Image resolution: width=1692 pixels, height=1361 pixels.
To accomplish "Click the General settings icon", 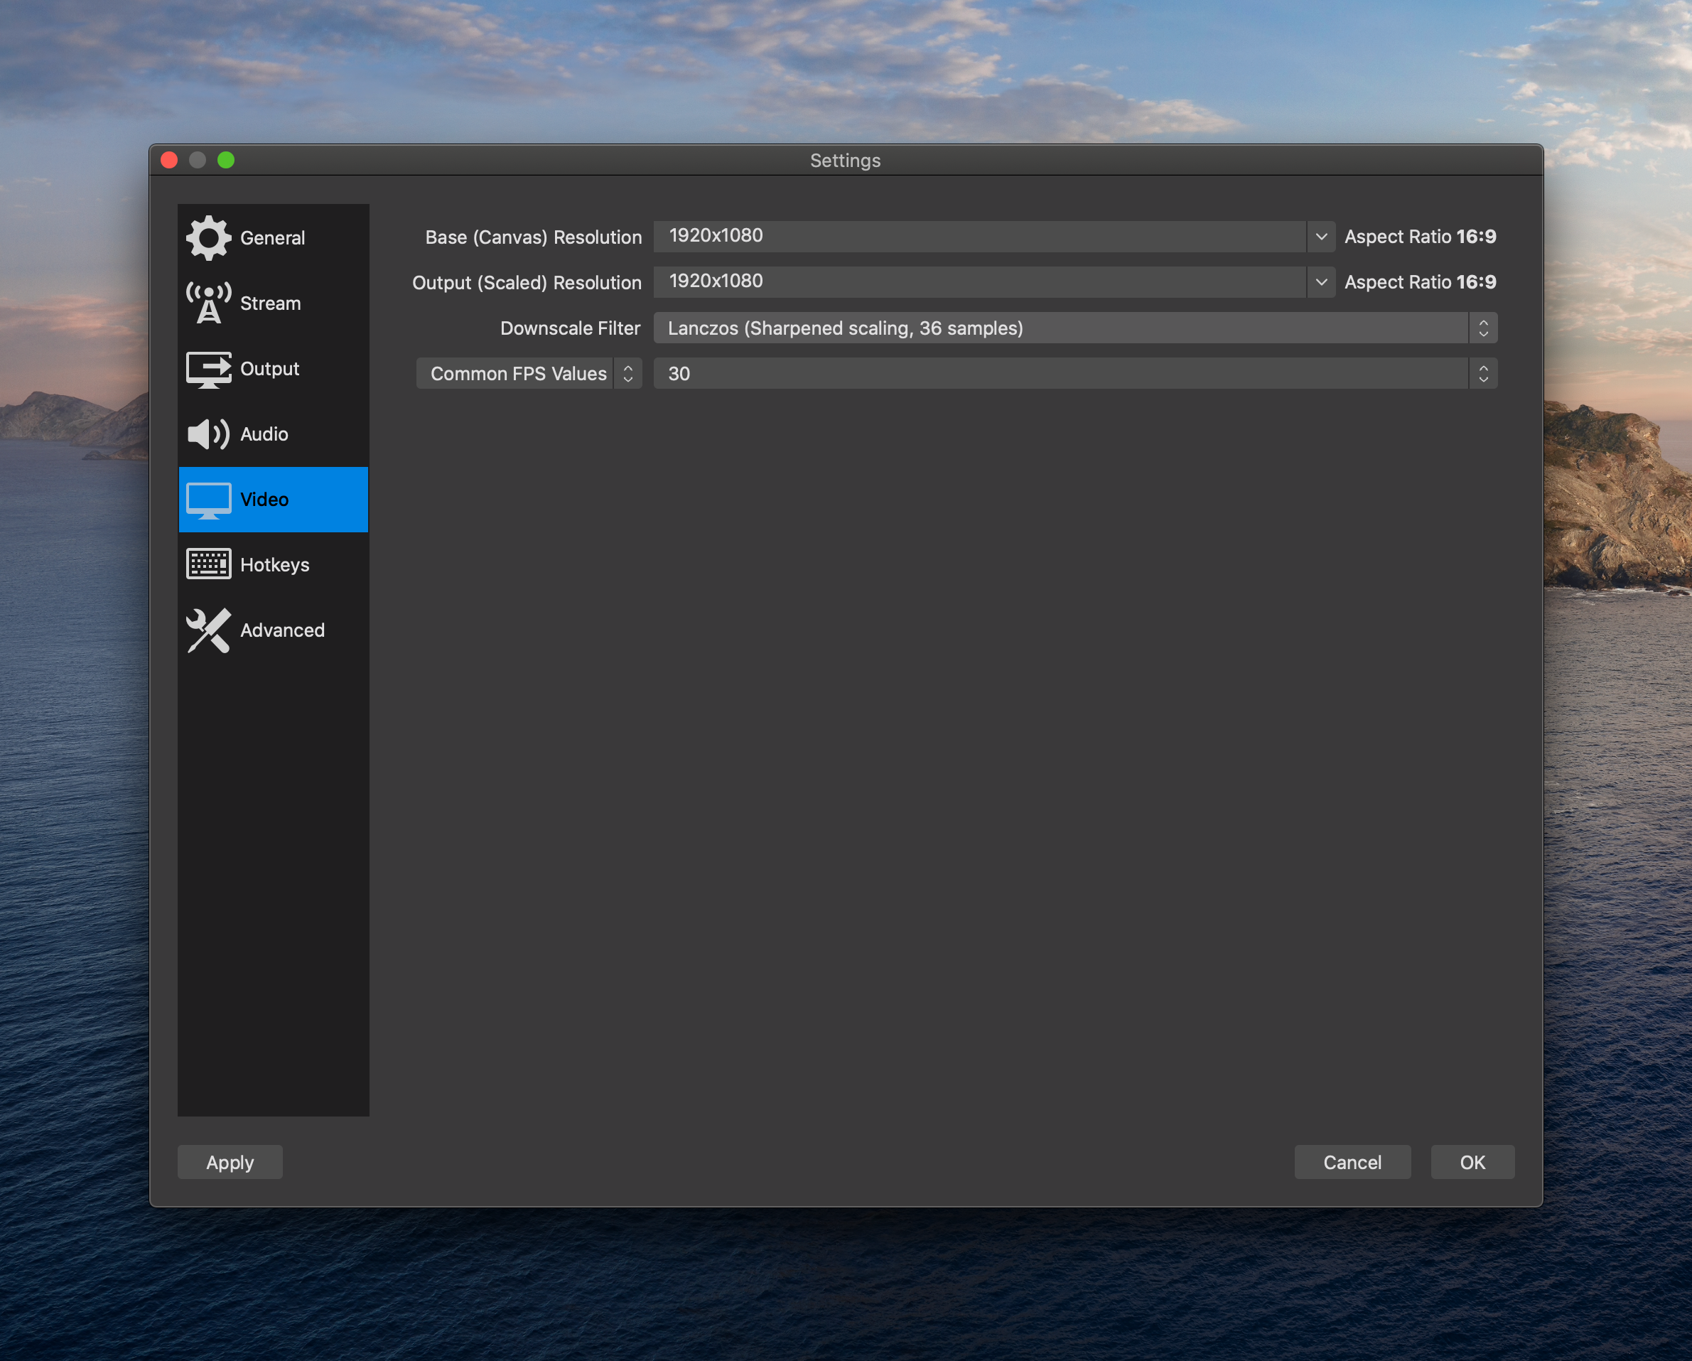I will pos(207,236).
